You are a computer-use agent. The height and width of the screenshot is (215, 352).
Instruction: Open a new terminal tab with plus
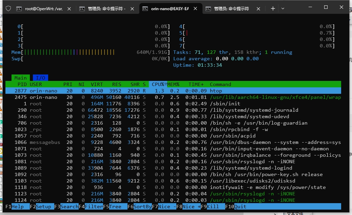coord(273,8)
